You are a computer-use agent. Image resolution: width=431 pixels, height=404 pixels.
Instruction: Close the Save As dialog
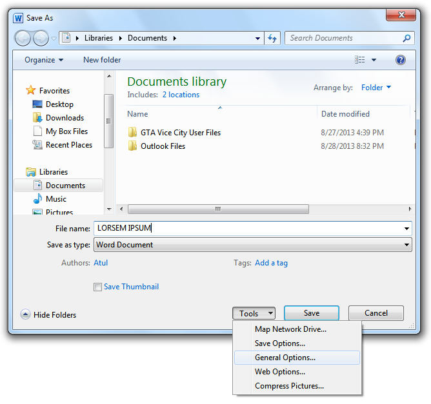coord(401,15)
